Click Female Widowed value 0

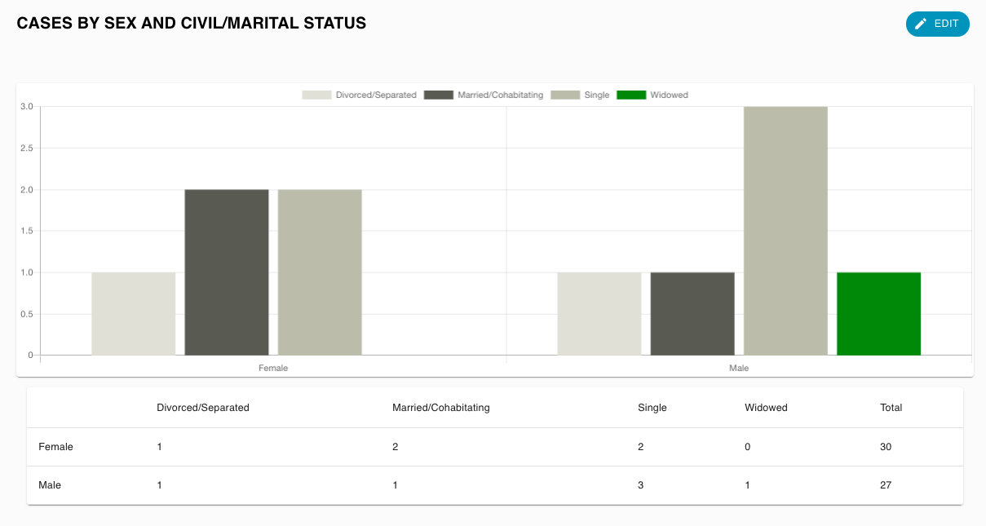[x=748, y=447]
